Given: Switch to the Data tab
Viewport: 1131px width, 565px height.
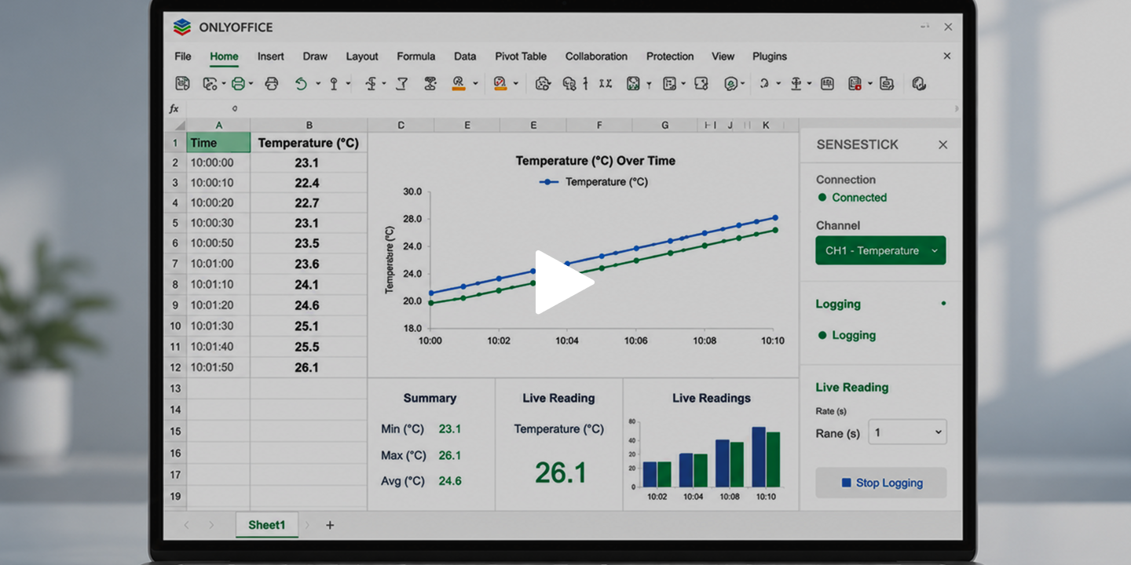Looking at the screenshot, I should 465,56.
